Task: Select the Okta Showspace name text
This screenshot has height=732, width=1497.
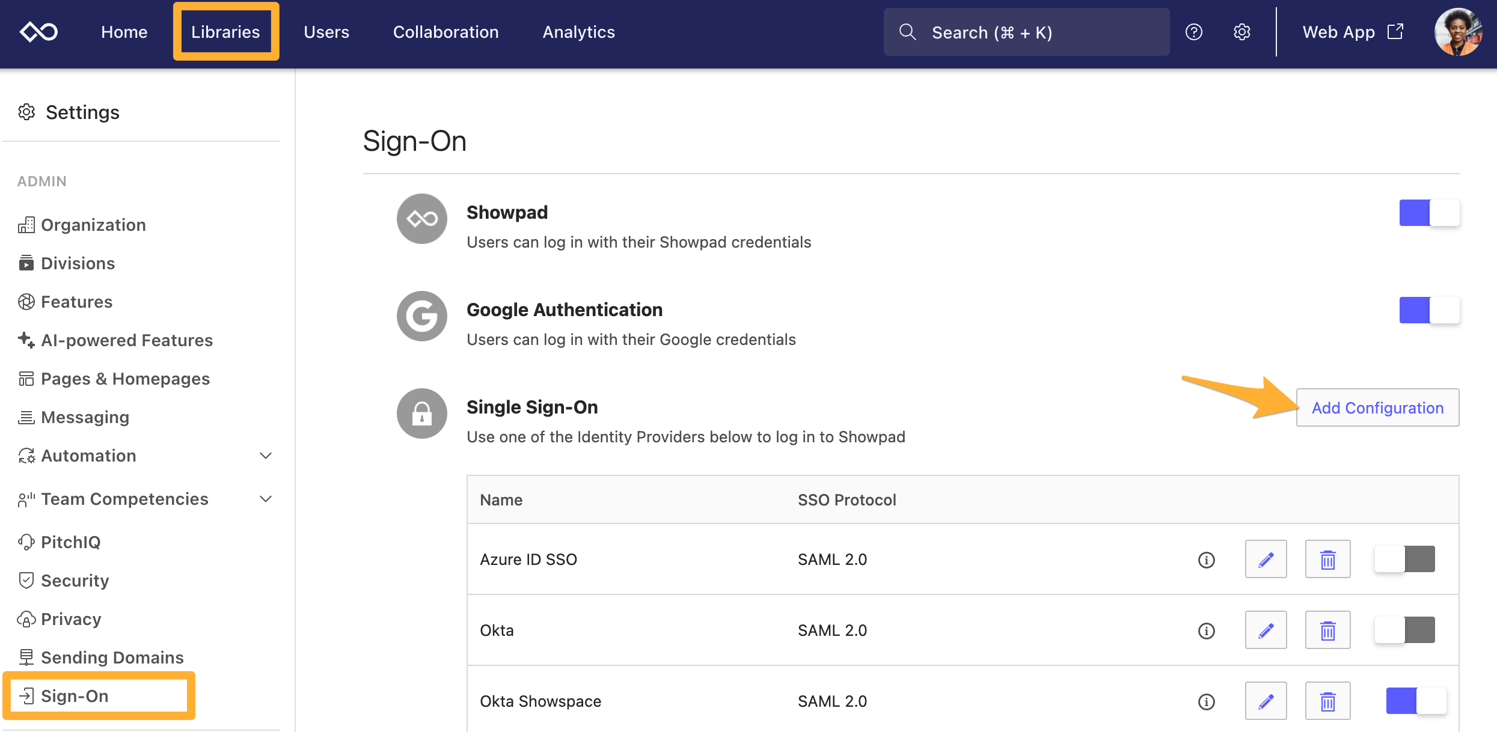Action: point(540,701)
